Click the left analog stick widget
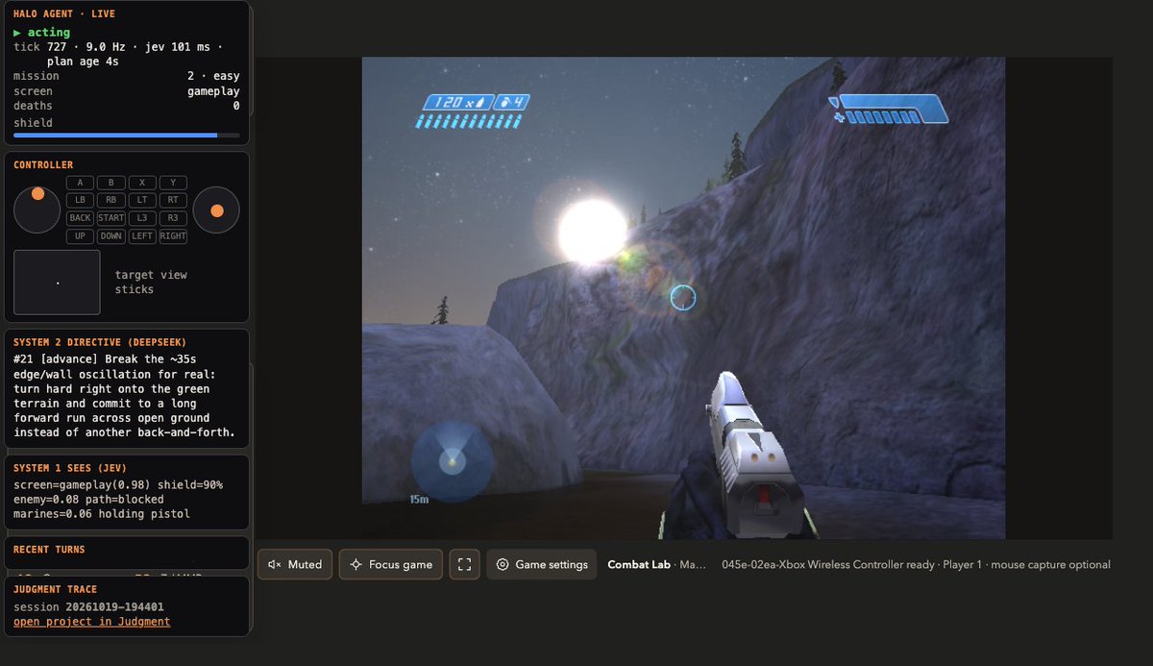 37,209
